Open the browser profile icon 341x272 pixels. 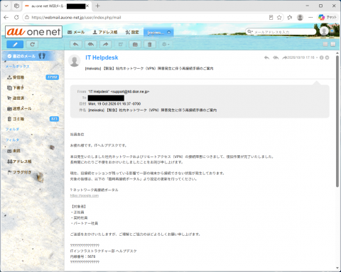[x=300, y=17]
